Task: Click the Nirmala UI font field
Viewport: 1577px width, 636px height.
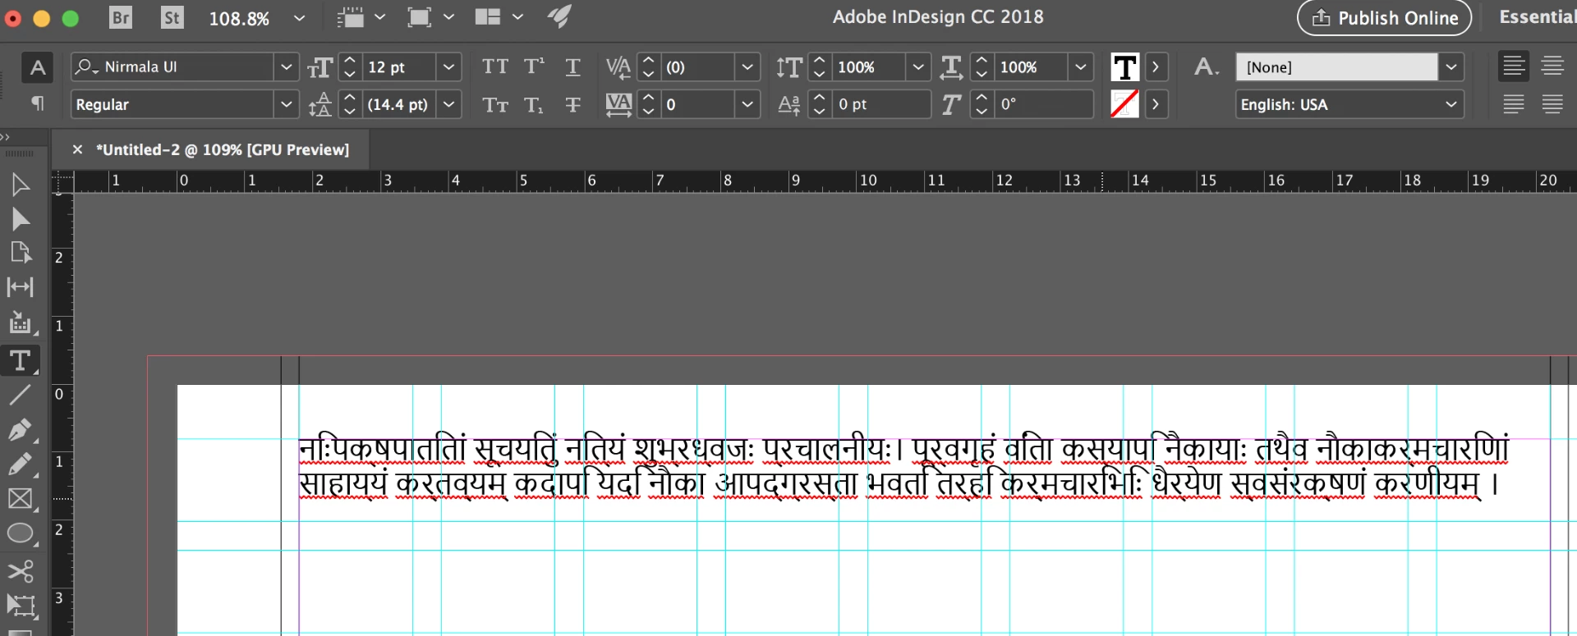Action: click(172, 67)
